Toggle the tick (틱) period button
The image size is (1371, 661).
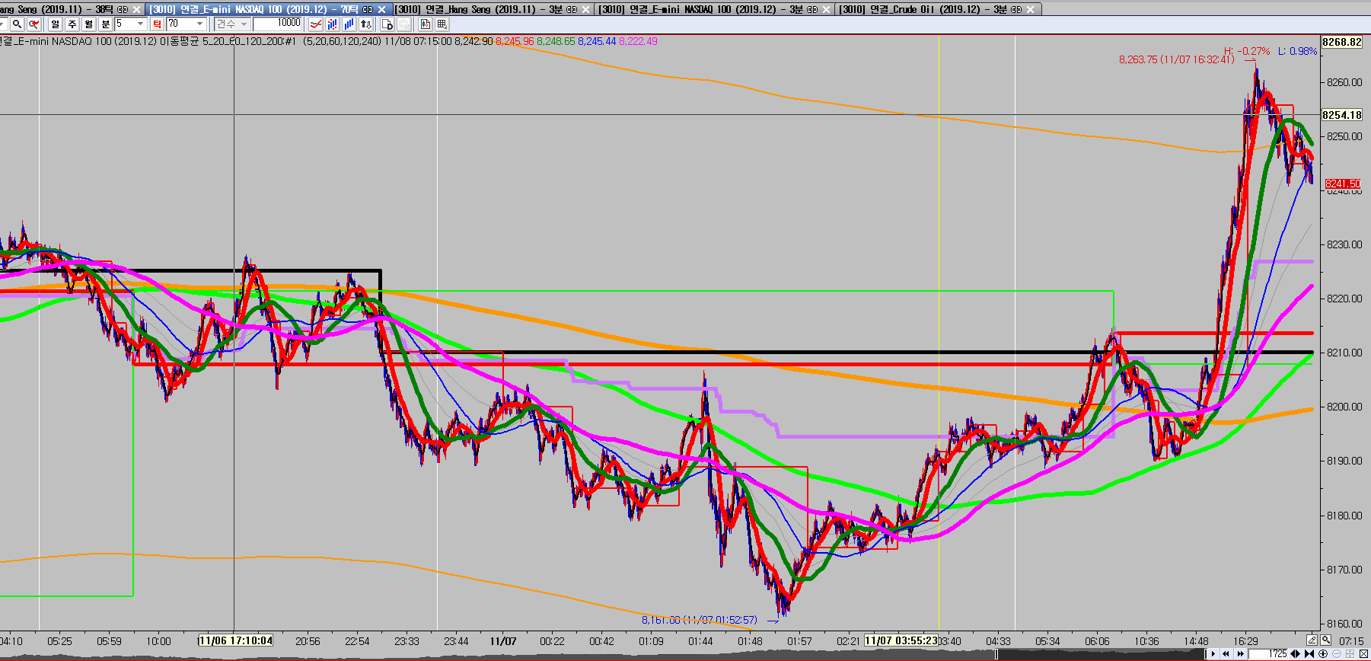click(157, 24)
